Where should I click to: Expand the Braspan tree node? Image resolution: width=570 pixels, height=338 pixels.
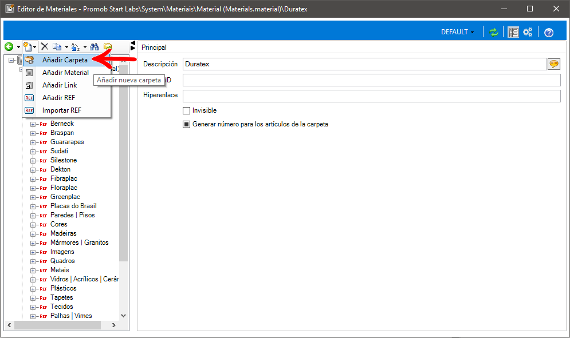point(33,133)
